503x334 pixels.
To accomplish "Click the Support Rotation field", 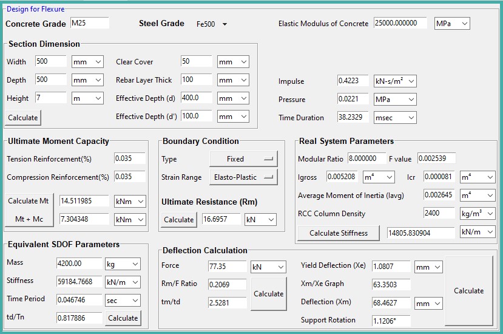I will point(391,321).
